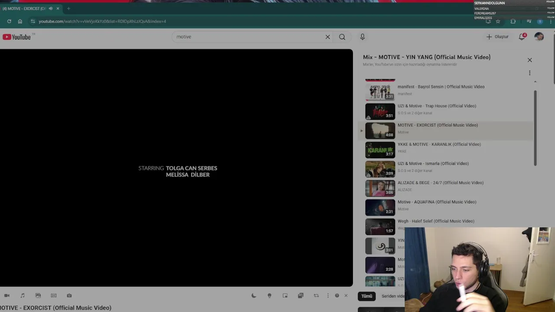Open site information icon in address bar

(33, 21)
